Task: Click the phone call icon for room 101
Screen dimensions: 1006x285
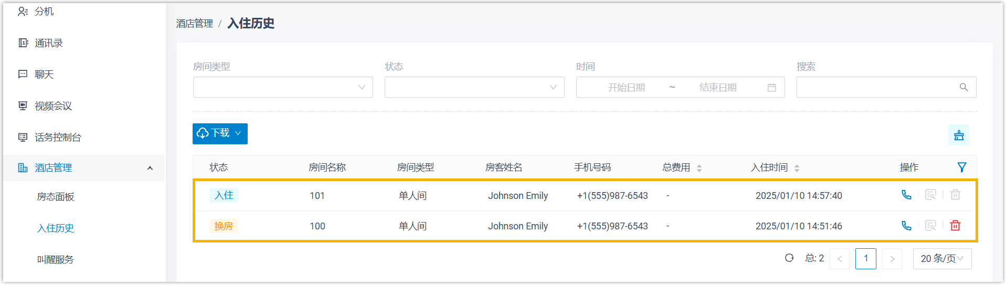Action: pyautogui.click(x=906, y=195)
